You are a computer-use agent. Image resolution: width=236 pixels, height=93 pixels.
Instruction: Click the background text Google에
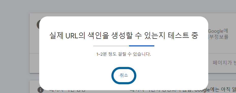coord(218,31)
